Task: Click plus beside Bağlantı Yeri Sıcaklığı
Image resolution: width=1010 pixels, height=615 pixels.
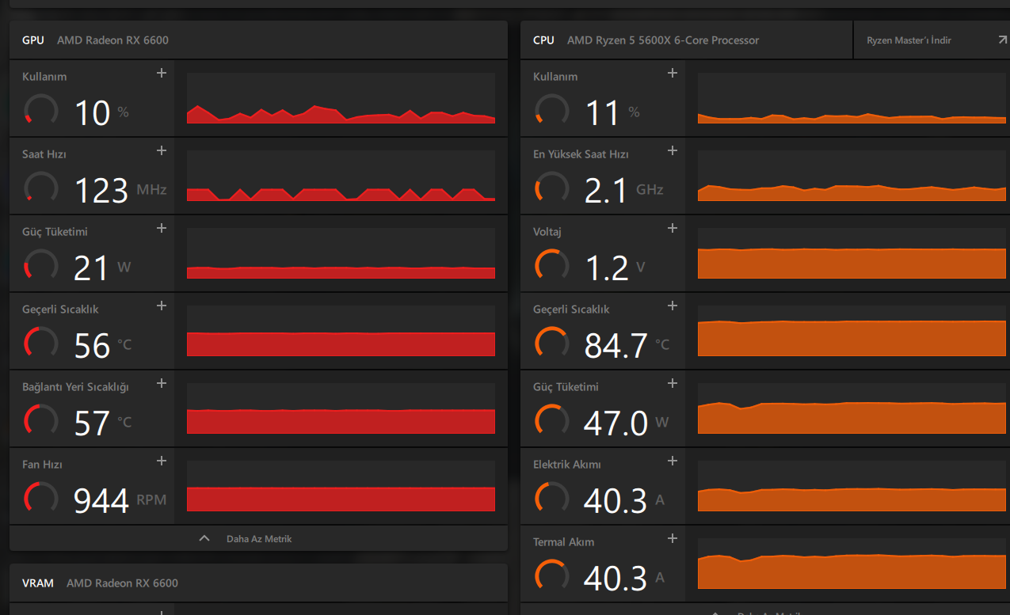Action: click(162, 384)
